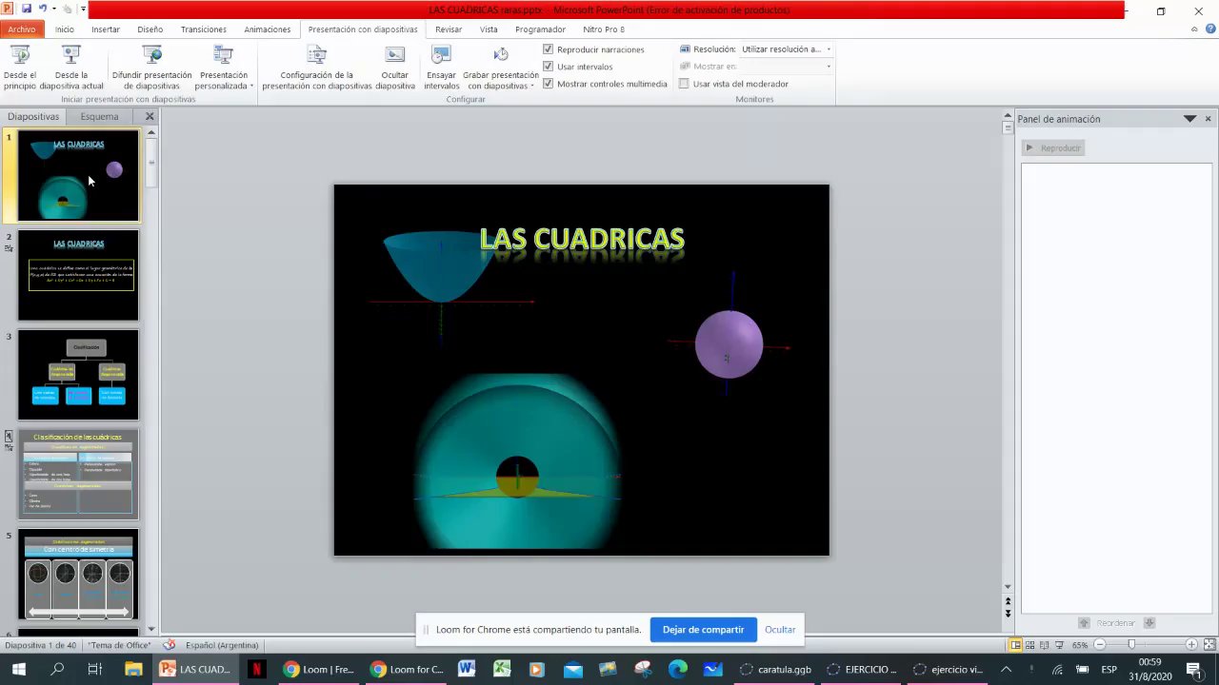
Task: Click Ocultar link in Loom sharing bar
Action: point(780,630)
